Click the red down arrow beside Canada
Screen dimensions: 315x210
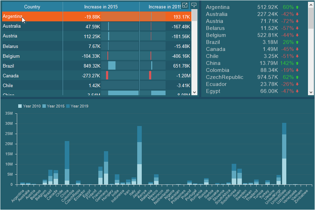[297, 49]
